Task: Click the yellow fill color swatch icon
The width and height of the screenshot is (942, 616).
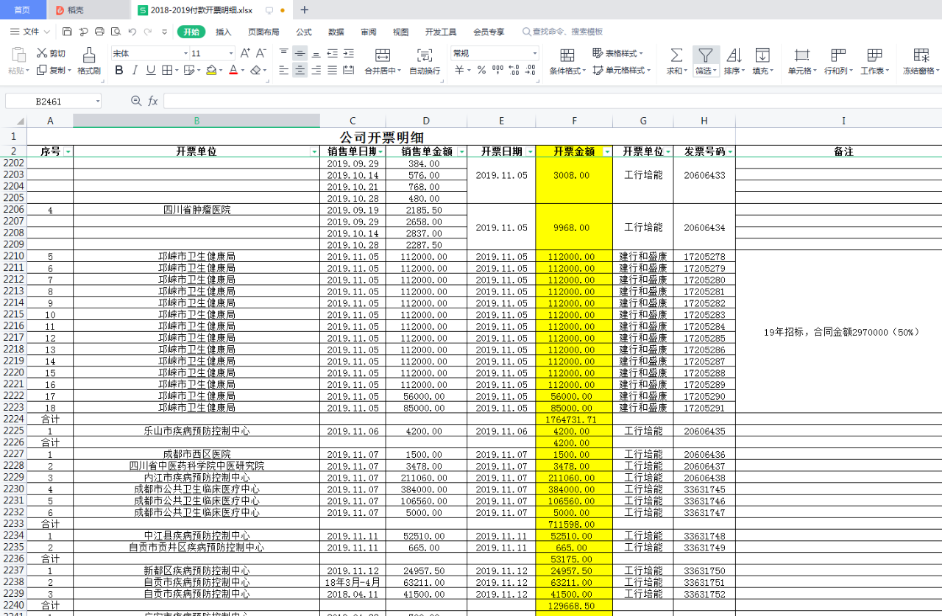Action: (x=211, y=71)
